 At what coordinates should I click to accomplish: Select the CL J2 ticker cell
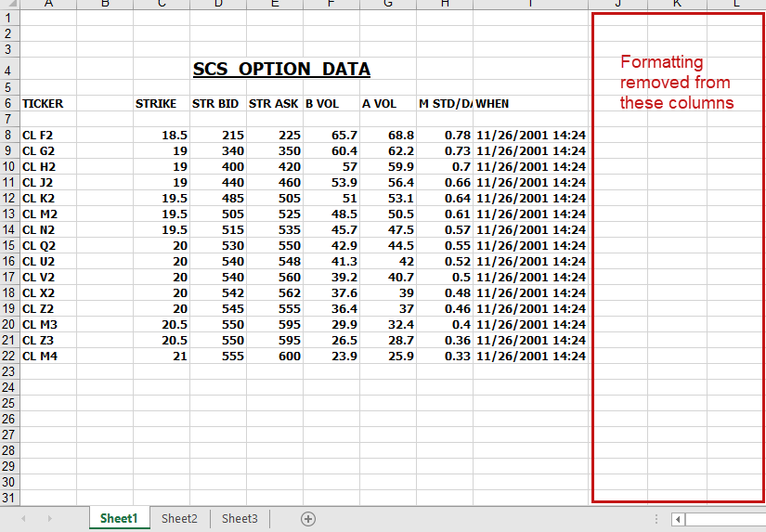pos(48,182)
